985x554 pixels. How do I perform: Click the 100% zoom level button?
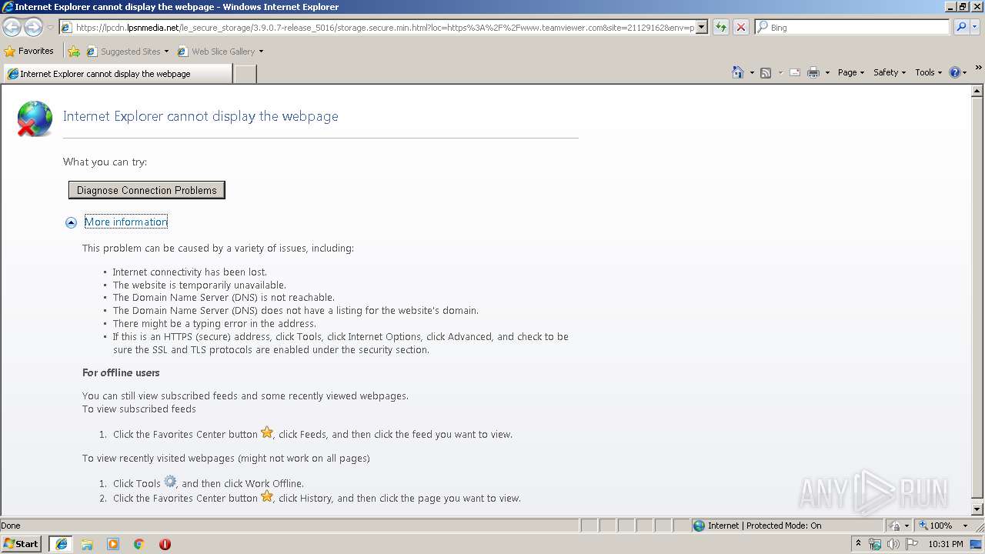point(935,526)
